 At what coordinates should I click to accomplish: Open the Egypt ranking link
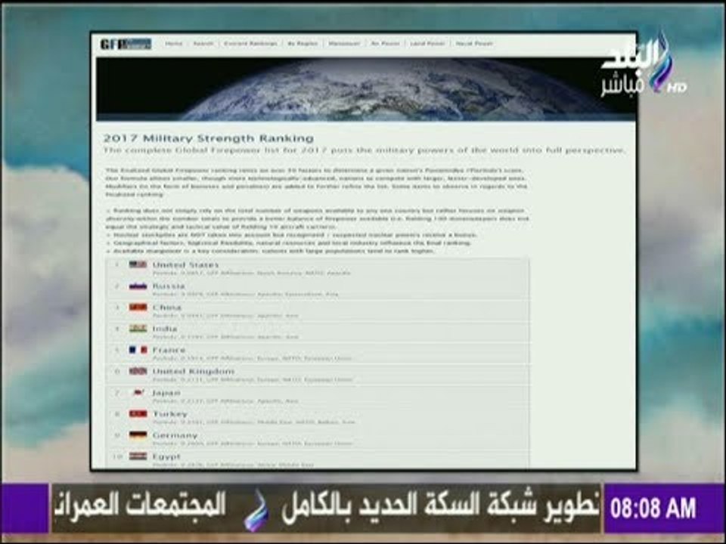(x=166, y=457)
